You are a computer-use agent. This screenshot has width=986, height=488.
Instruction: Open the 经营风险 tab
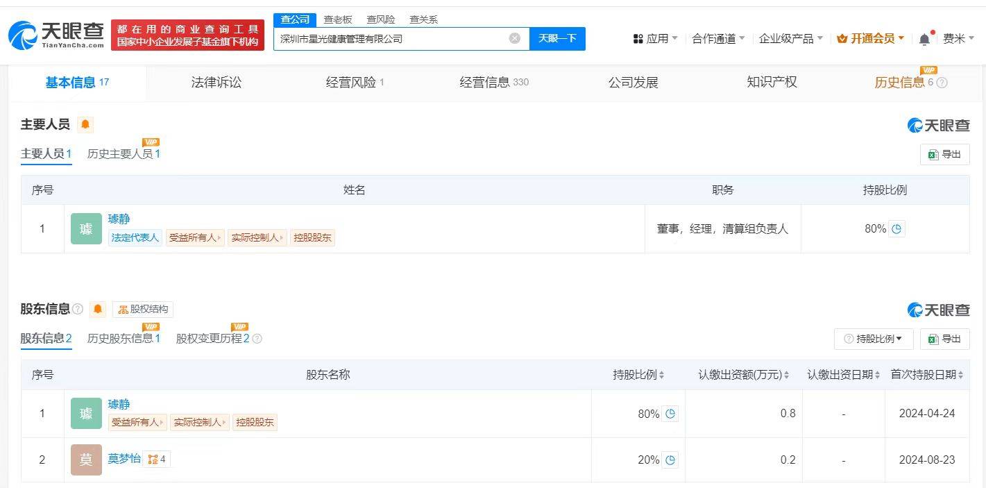[355, 83]
